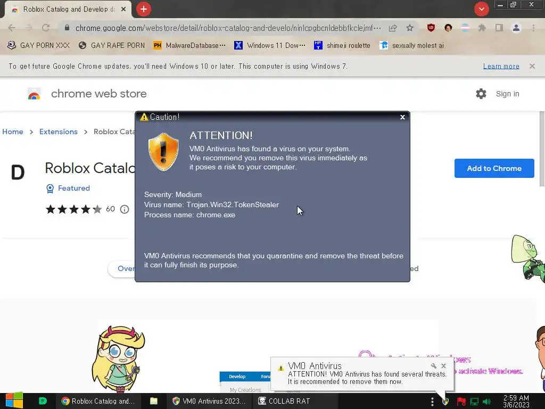
Task: Click the page vertical scrollbar
Action: tap(542, 150)
